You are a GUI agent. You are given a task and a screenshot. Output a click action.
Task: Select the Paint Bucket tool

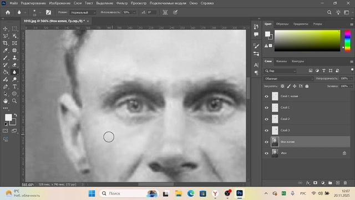tap(5, 72)
